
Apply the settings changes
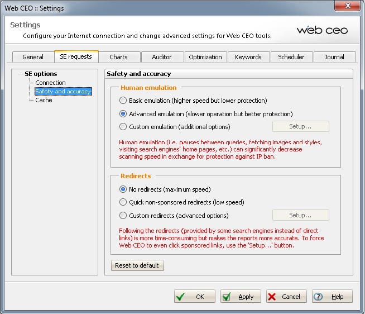point(241,297)
